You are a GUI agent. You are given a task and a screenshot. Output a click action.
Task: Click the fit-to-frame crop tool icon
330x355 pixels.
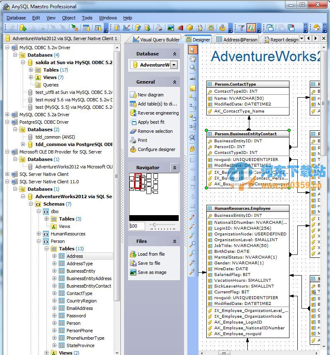pos(193,137)
